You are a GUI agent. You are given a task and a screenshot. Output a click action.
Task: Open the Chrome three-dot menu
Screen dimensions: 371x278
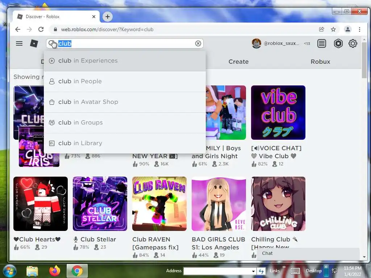click(x=359, y=29)
